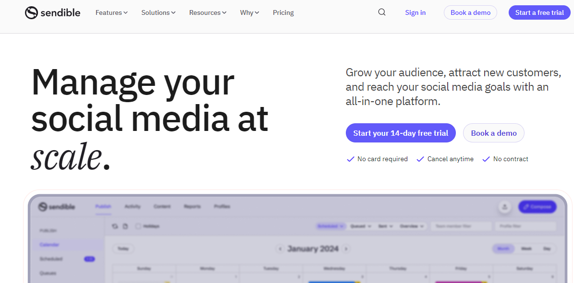The width and height of the screenshot is (574, 283).
Task: Click the "No card required" text
Action: (x=382, y=159)
